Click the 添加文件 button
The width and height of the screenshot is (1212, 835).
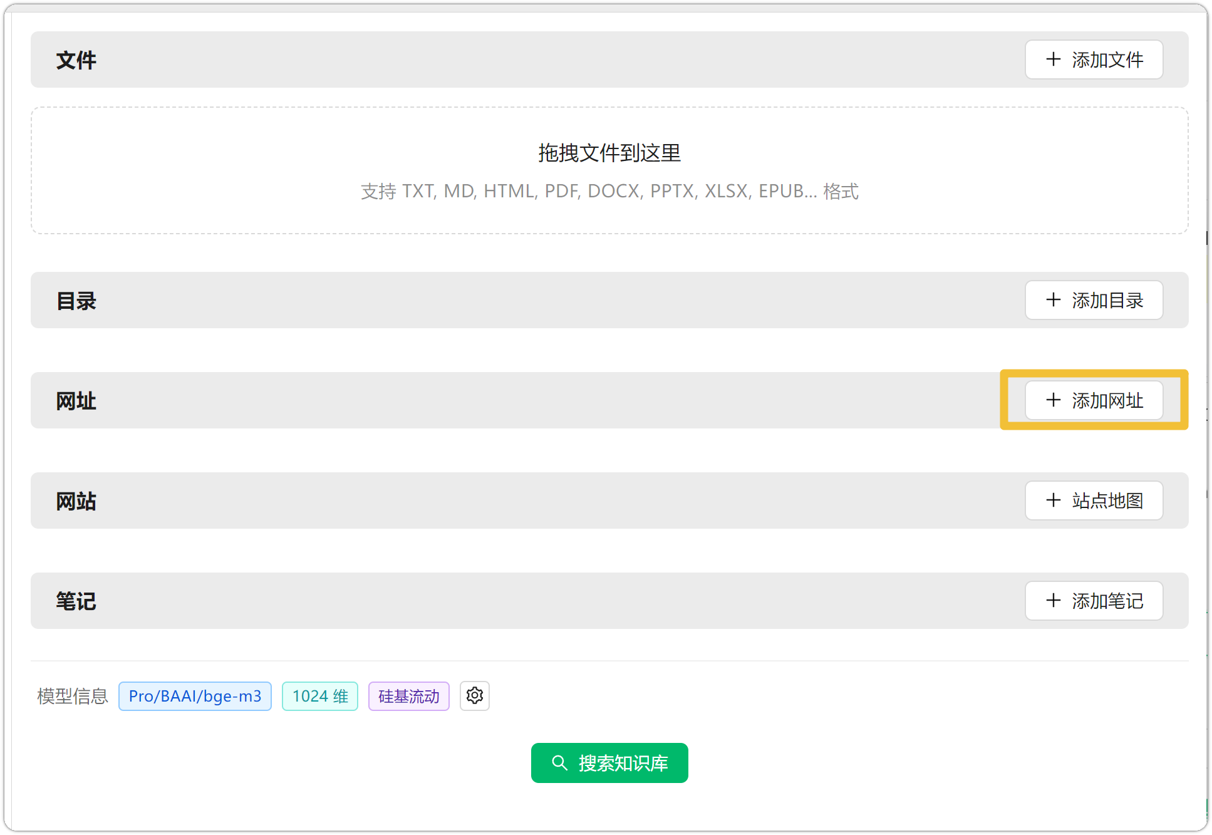tap(1094, 60)
